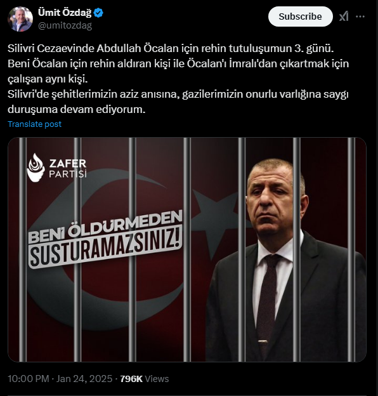
Task: Open the three-dot more options menu
Action: (360, 16)
